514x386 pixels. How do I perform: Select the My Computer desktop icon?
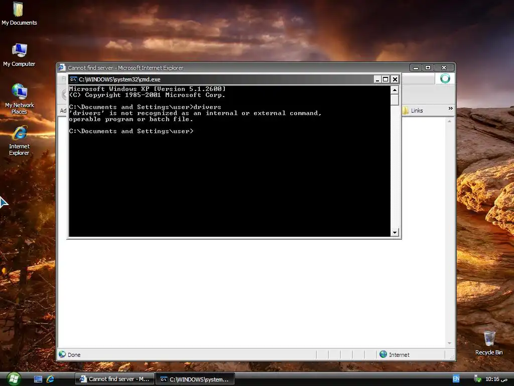coord(19,55)
